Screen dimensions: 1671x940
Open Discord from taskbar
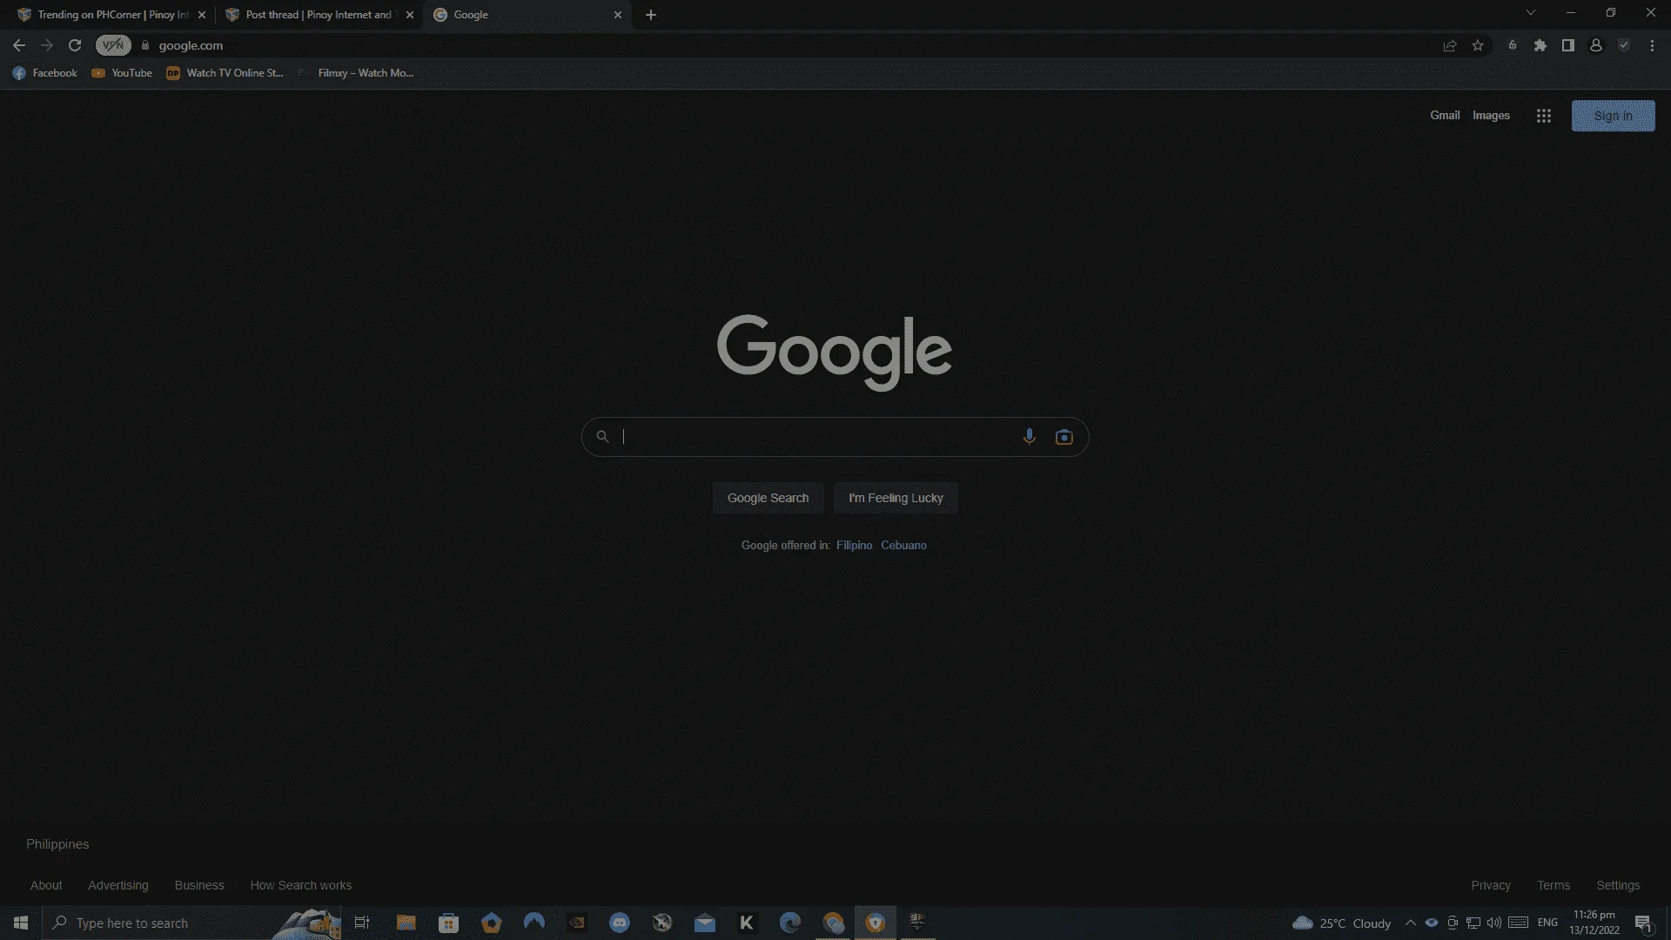[619, 923]
